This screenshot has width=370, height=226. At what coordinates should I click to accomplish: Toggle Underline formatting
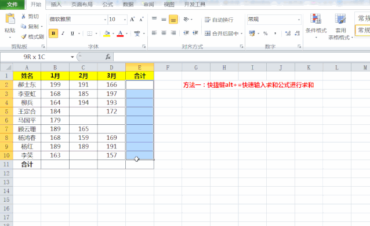pos(72,34)
